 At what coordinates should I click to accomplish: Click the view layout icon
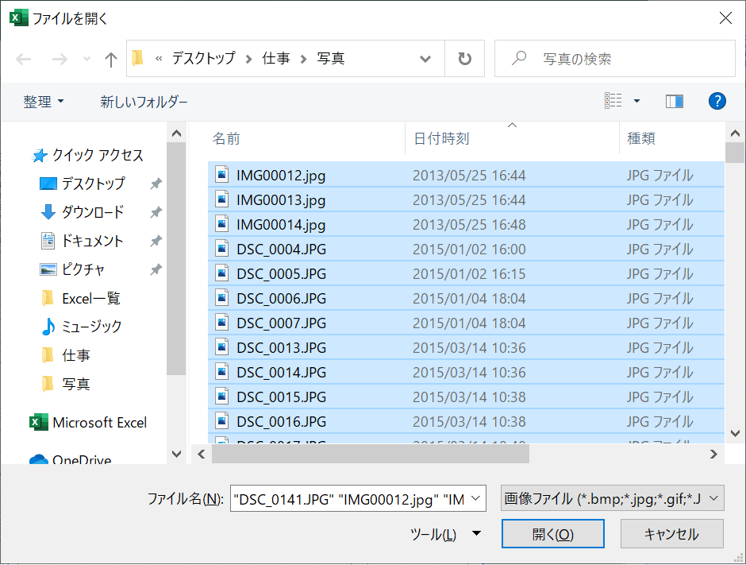click(613, 101)
